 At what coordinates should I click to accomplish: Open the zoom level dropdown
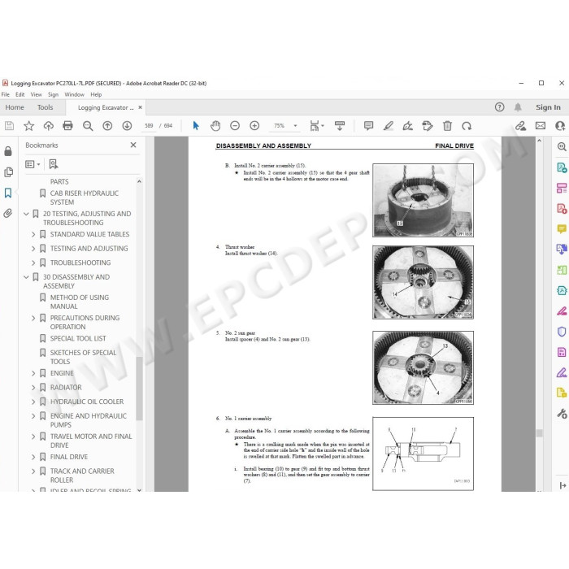[x=295, y=126]
